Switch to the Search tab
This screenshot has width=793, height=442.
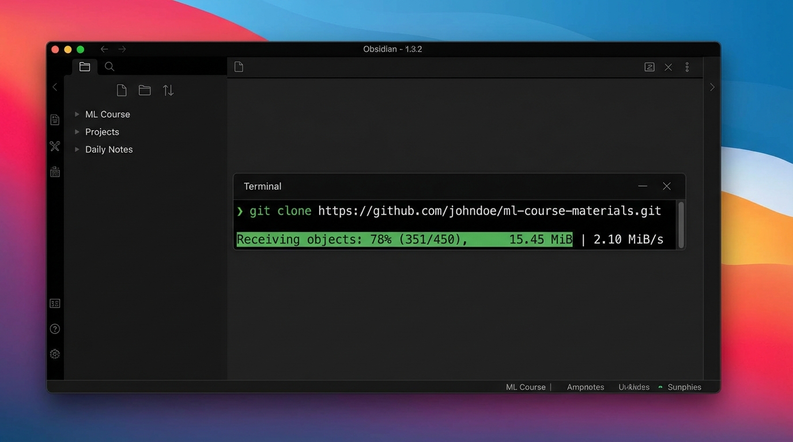pyautogui.click(x=109, y=67)
